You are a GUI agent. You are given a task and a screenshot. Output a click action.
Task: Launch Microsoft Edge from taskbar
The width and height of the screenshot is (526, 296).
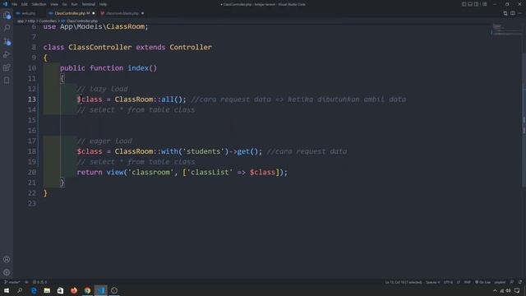(x=34, y=290)
